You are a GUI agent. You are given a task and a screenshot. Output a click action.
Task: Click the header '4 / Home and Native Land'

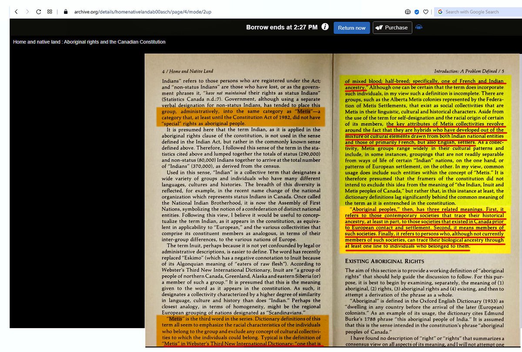(187, 71)
